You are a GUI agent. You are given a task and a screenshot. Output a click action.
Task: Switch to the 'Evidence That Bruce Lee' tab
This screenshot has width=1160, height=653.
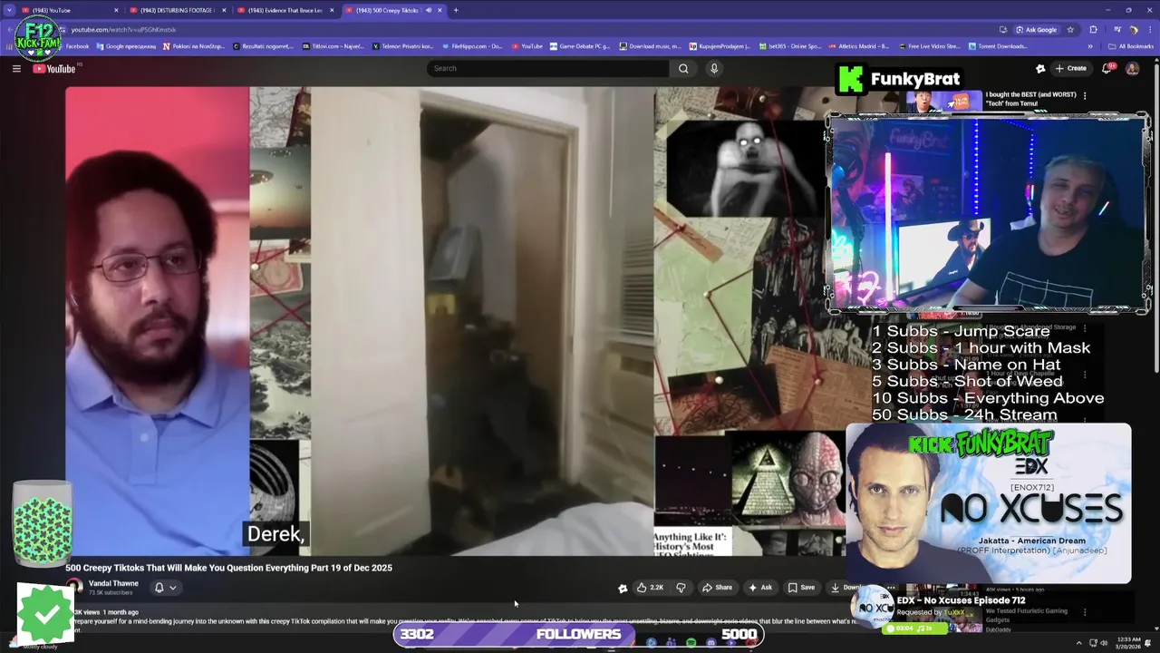coord(284,10)
